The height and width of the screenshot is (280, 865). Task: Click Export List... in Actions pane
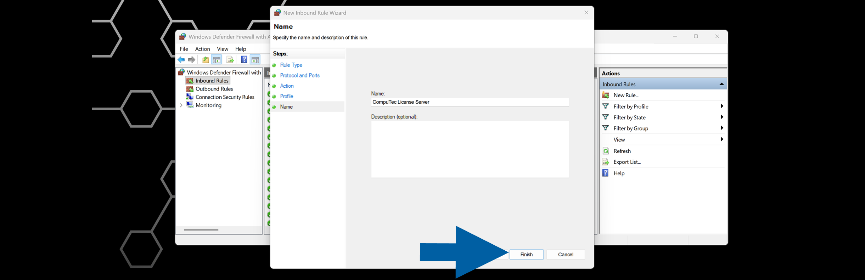[x=627, y=162]
